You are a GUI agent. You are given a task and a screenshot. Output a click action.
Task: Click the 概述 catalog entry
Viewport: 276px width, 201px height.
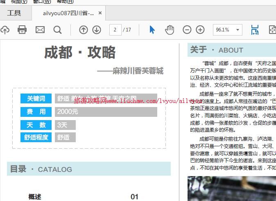35,197
